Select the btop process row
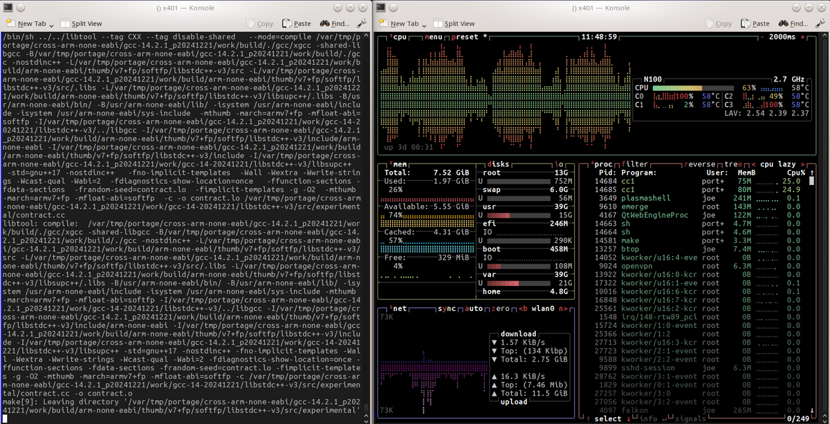The height and width of the screenshot is (424, 830). coord(697,248)
